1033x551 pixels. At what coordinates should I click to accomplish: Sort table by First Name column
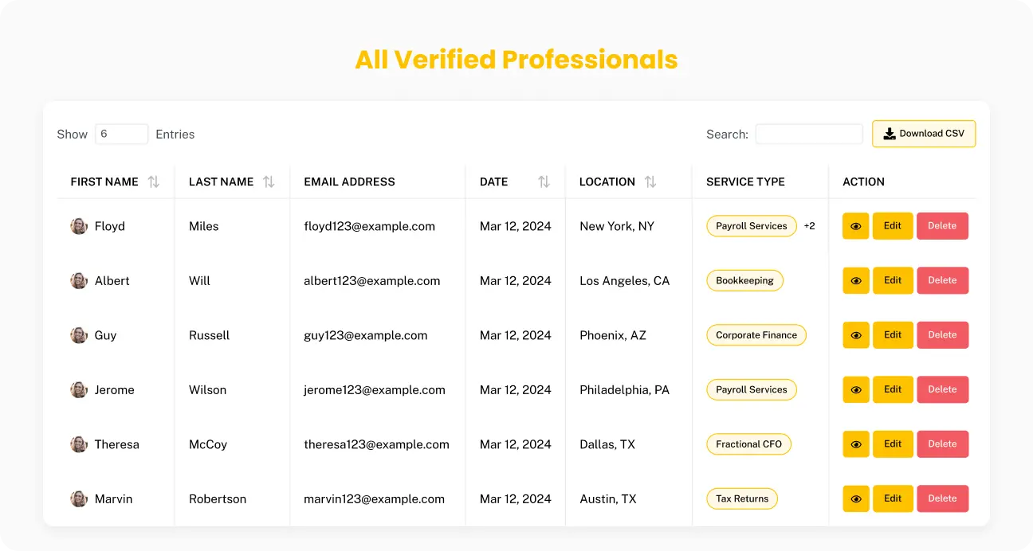(154, 182)
